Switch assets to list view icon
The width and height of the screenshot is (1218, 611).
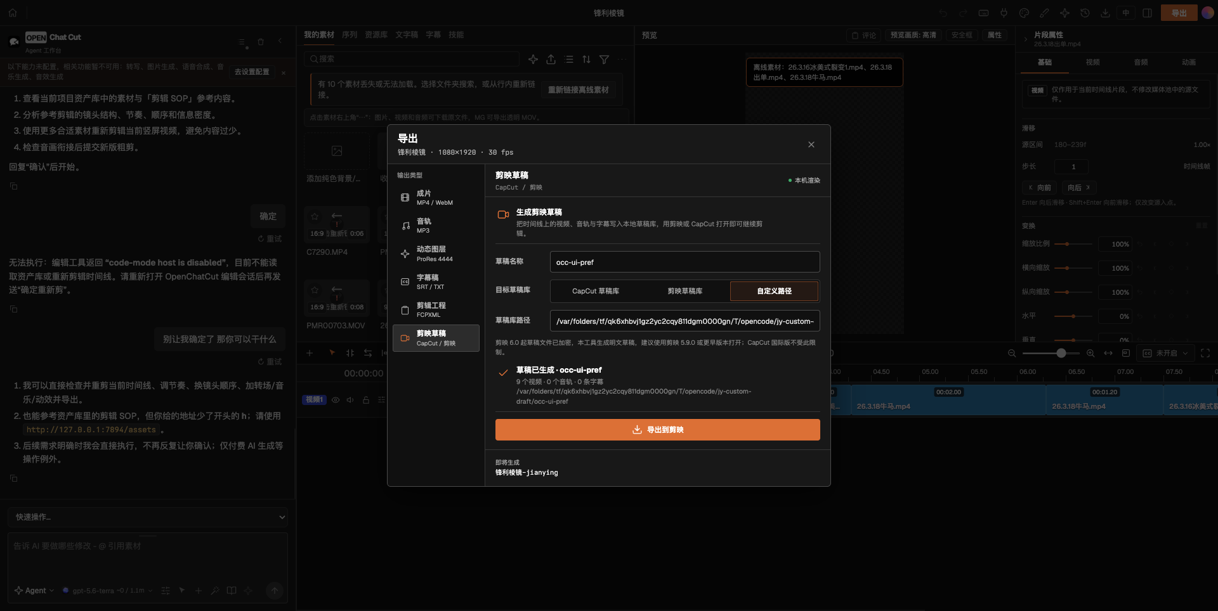569,59
